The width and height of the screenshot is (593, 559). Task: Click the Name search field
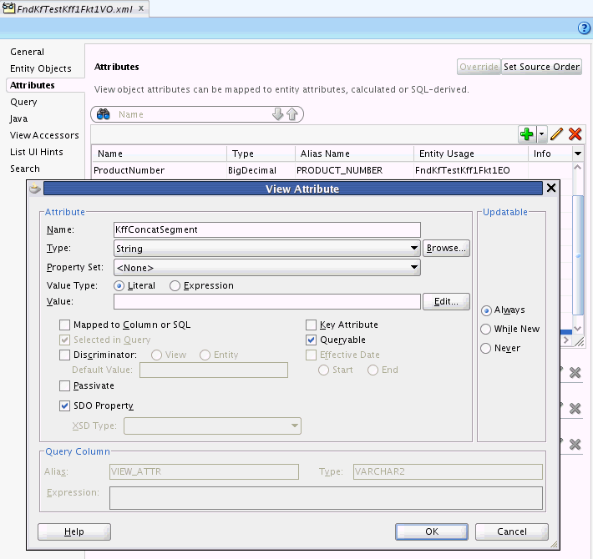193,114
